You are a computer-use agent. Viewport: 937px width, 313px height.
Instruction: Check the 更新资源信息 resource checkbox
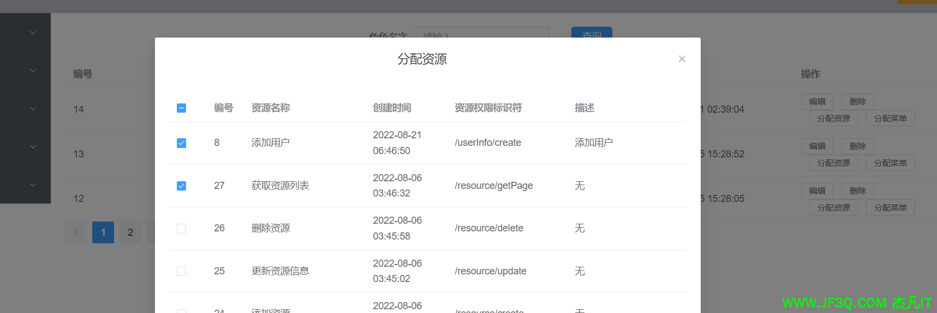182,271
